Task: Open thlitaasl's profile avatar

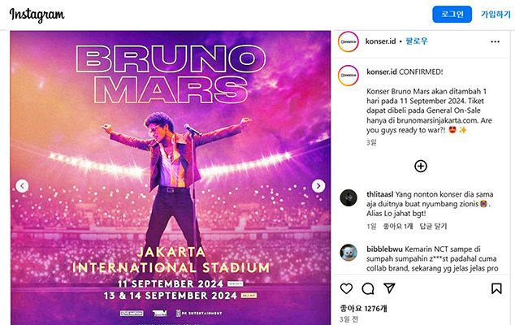Action: tap(348, 197)
